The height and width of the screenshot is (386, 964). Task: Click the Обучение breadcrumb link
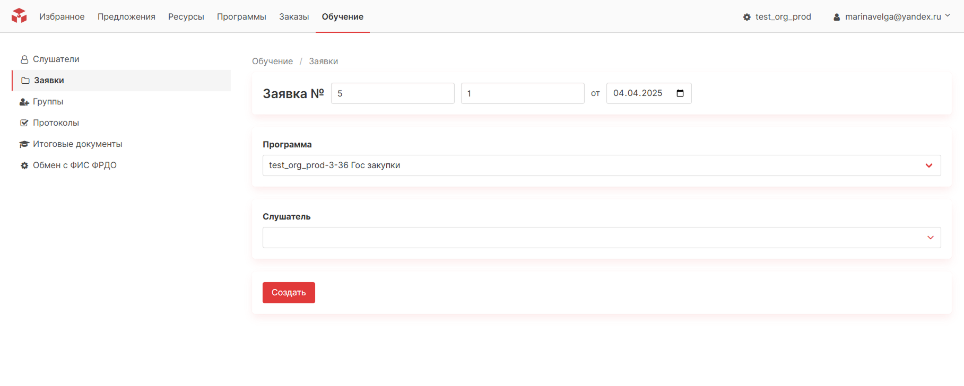click(x=272, y=62)
